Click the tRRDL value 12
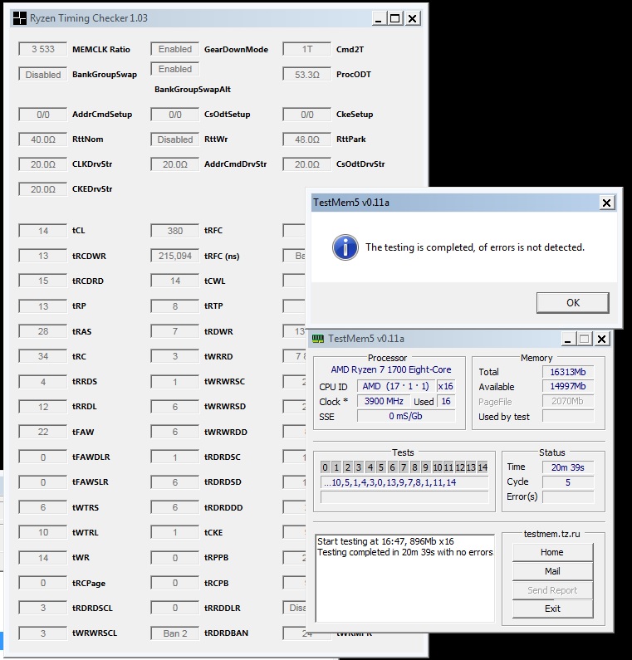Viewport: 632px width, 660px height. pos(43,407)
